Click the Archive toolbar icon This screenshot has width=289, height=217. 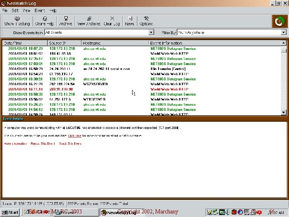coord(65,21)
